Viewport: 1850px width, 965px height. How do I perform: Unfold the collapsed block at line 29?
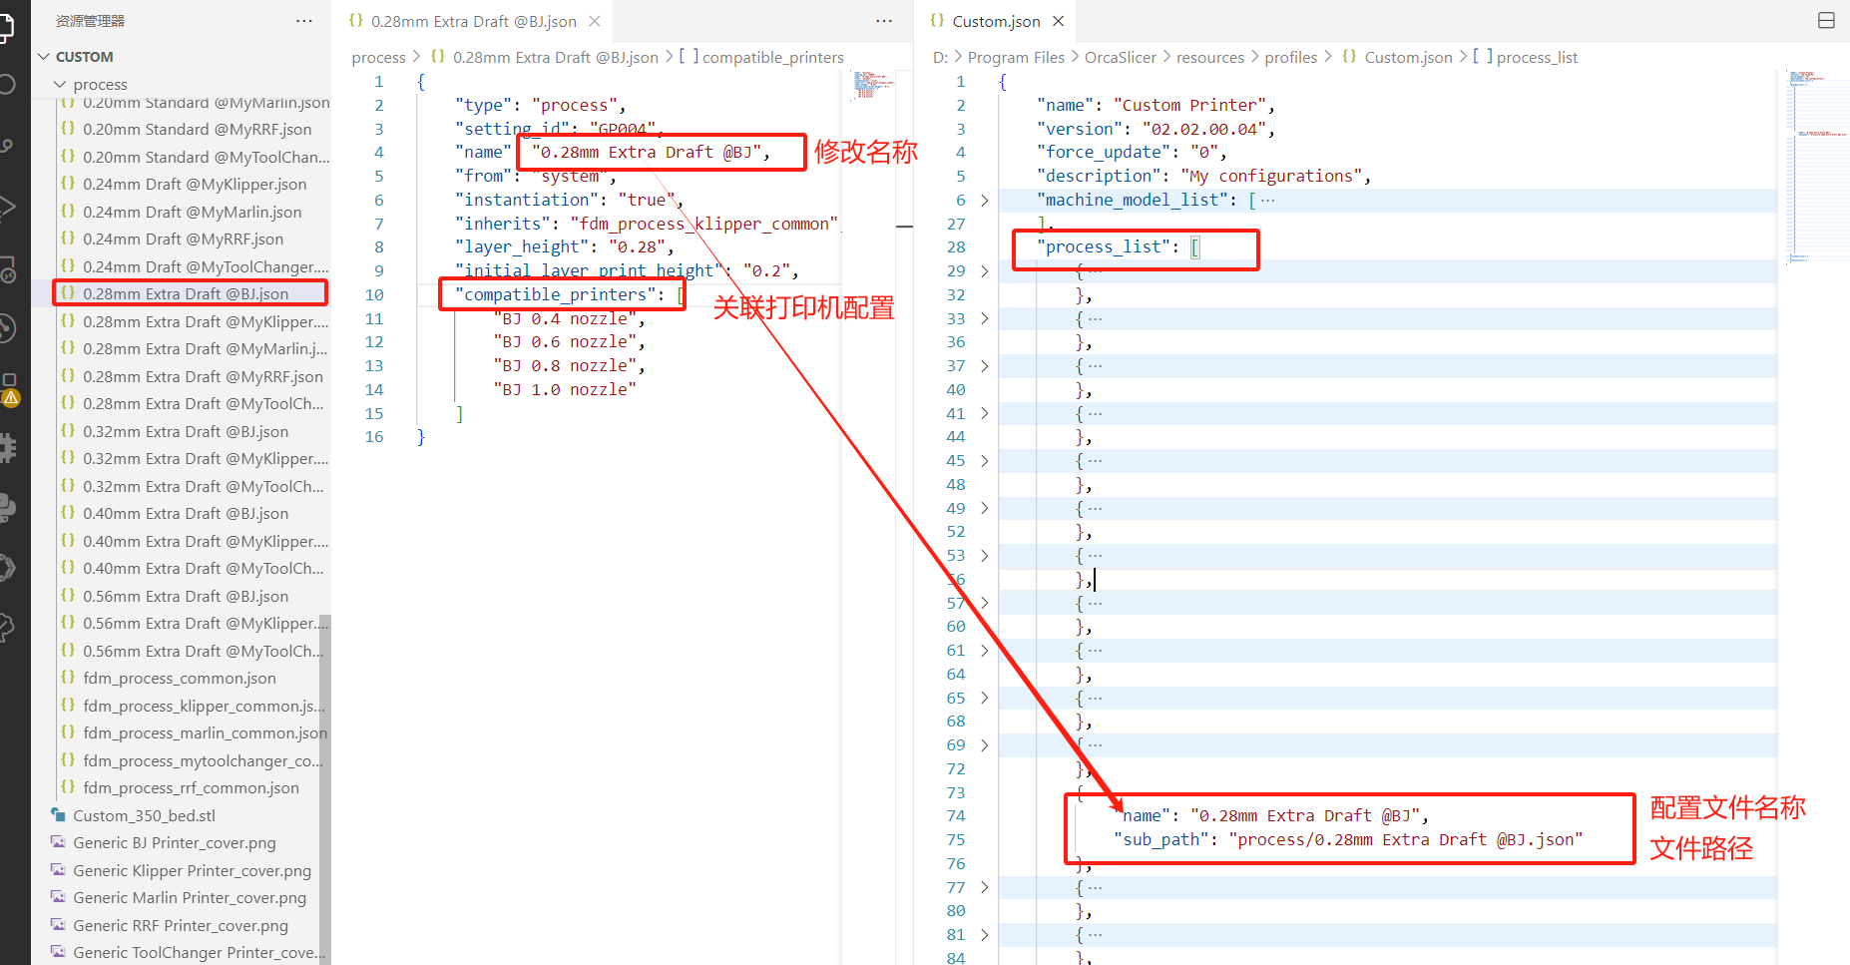point(985,271)
